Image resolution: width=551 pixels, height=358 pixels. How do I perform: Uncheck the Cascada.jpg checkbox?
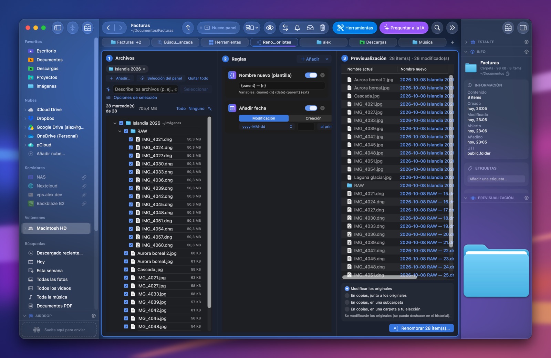pyautogui.click(x=126, y=270)
